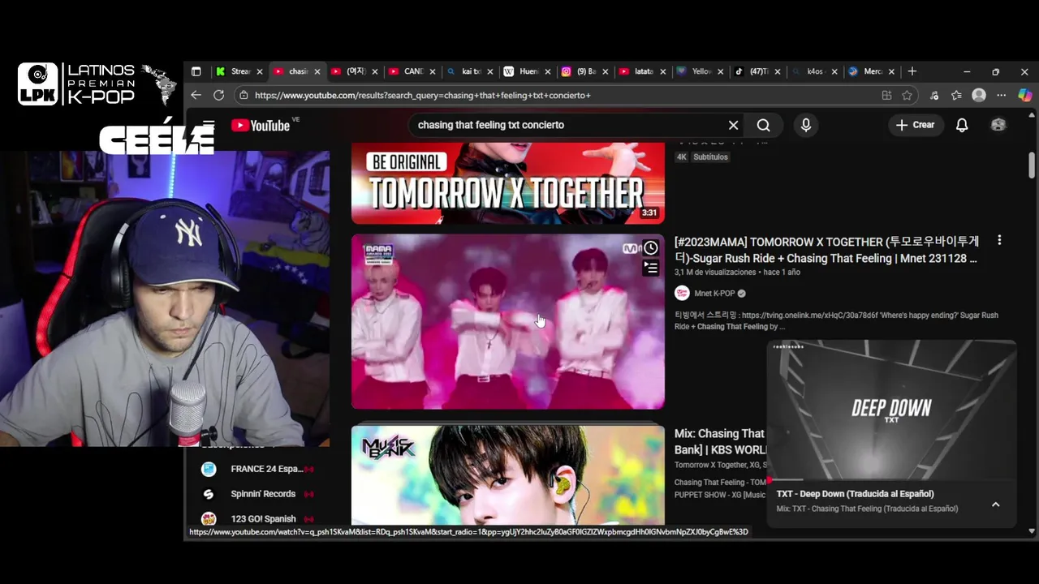Click the Tomorrow X Together, XG channels line
Viewport: 1039px width, 584px height.
tap(719, 465)
